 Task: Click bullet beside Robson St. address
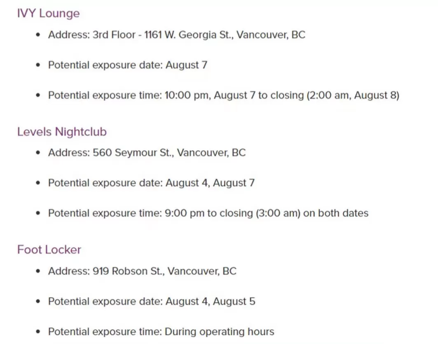[x=38, y=271]
